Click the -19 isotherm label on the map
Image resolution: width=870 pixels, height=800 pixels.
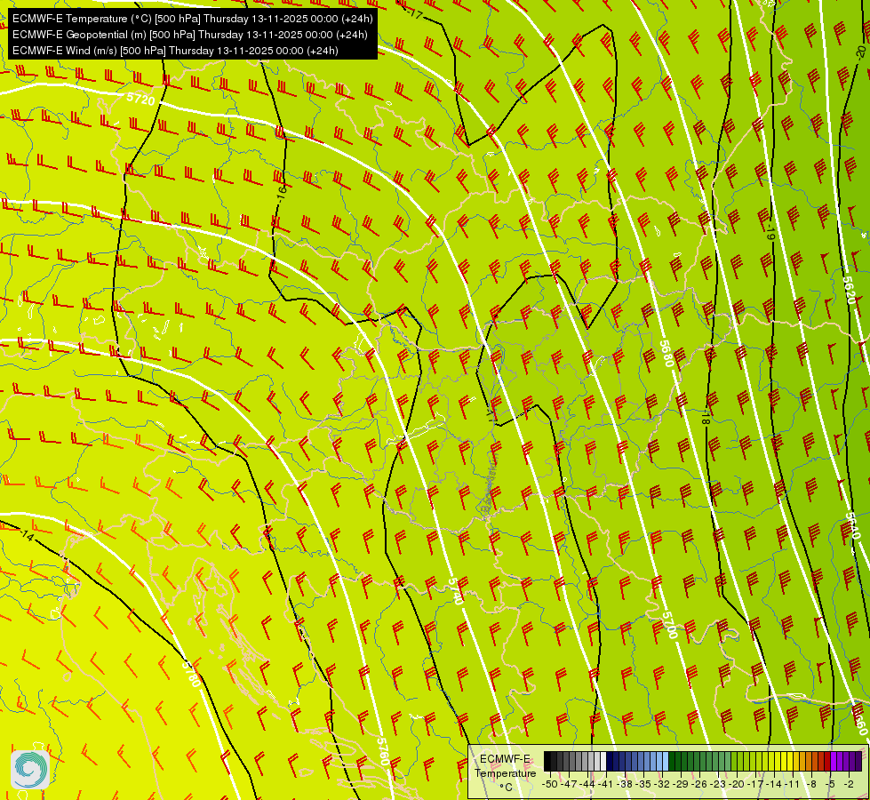(770, 233)
